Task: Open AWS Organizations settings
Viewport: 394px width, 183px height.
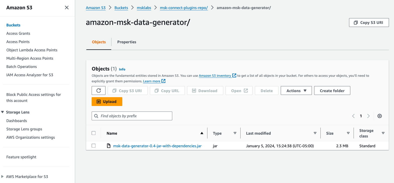Action: 31,137
